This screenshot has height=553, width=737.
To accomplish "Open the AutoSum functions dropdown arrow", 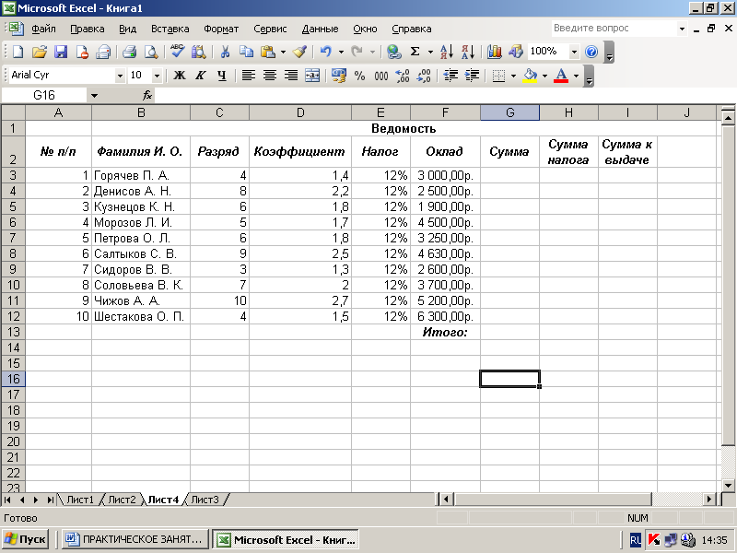I will tap(430, 52).
